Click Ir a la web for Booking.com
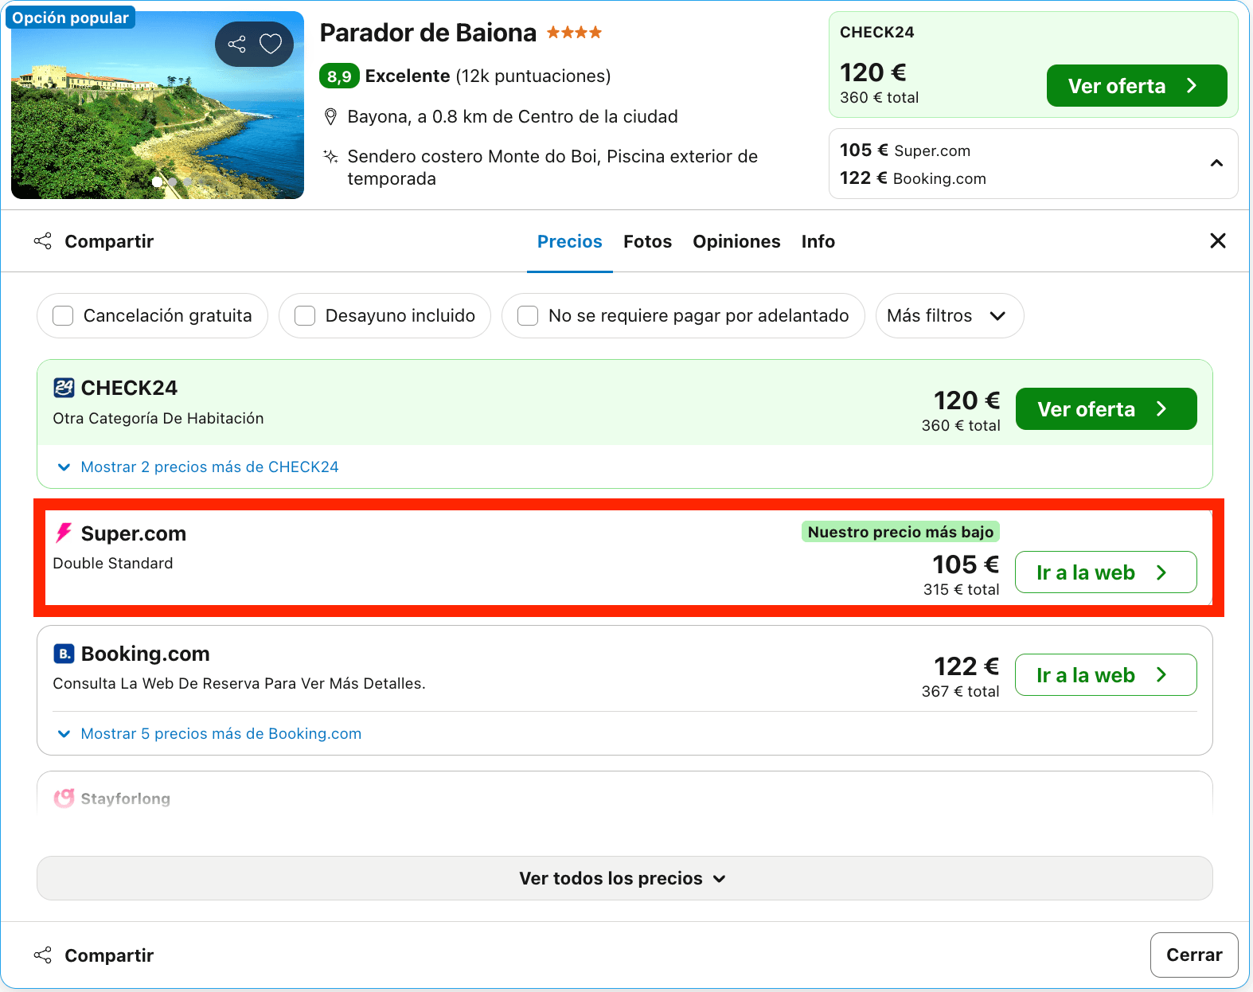The height and width of the screenshot is (992, 1253). 1107,675
